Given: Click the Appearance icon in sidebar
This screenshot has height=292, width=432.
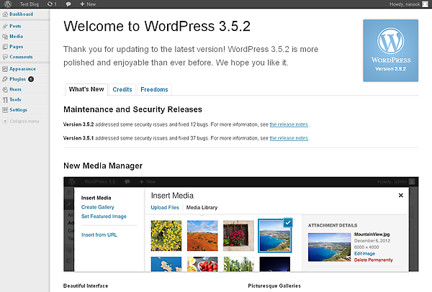Looking at the screenshot, I should [x=5, y=69].
